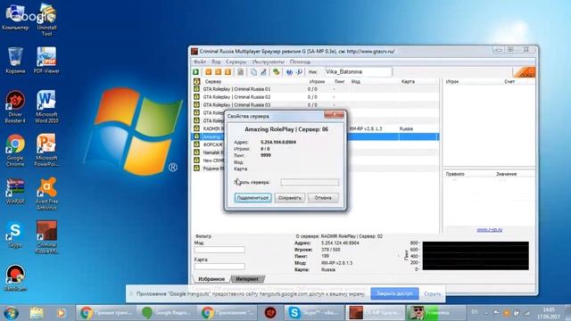Sort by the Пинг column header
The width and height of the screenshot is (571, 321).
(339, 81)
